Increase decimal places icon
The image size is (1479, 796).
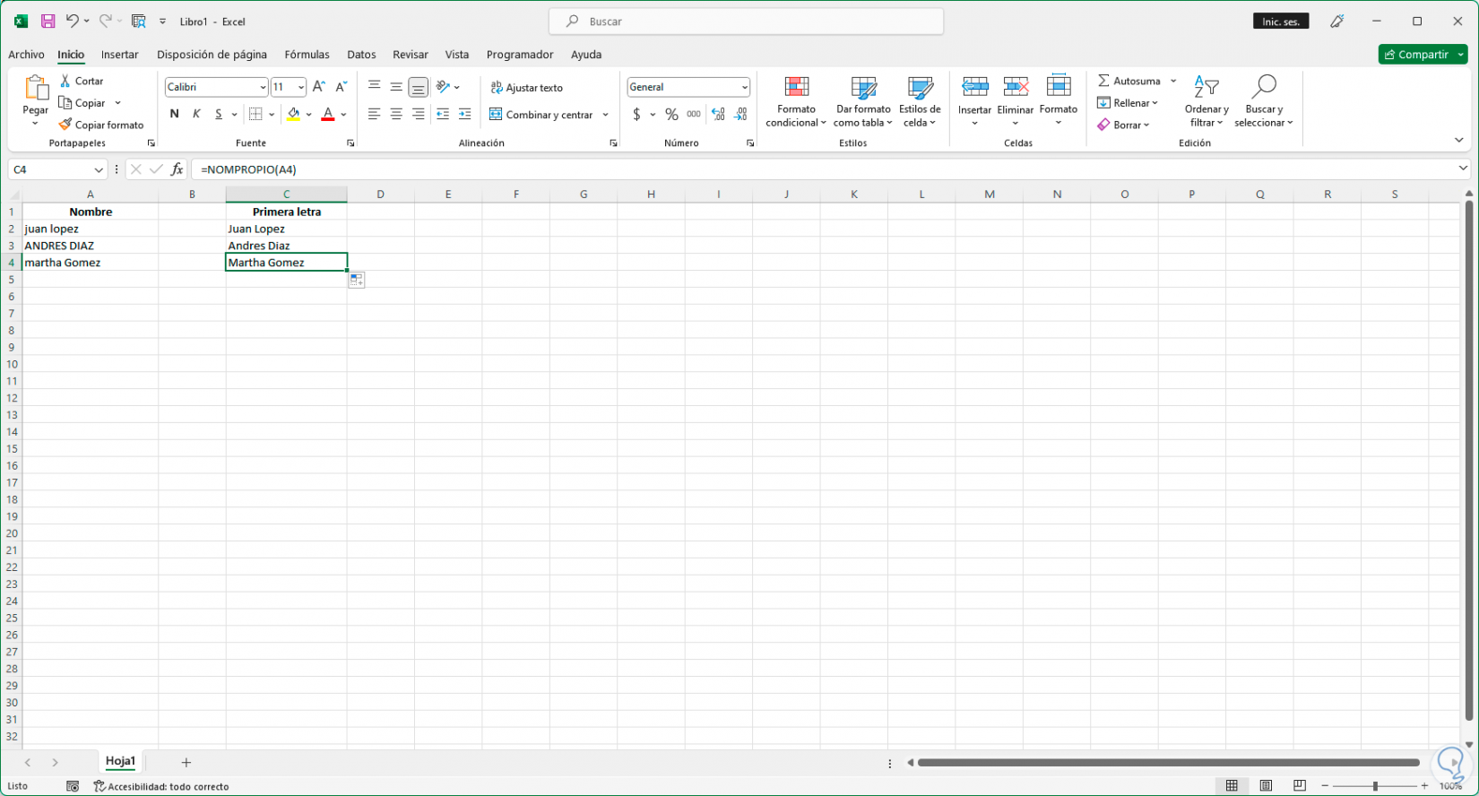click(x=718, y=114)
